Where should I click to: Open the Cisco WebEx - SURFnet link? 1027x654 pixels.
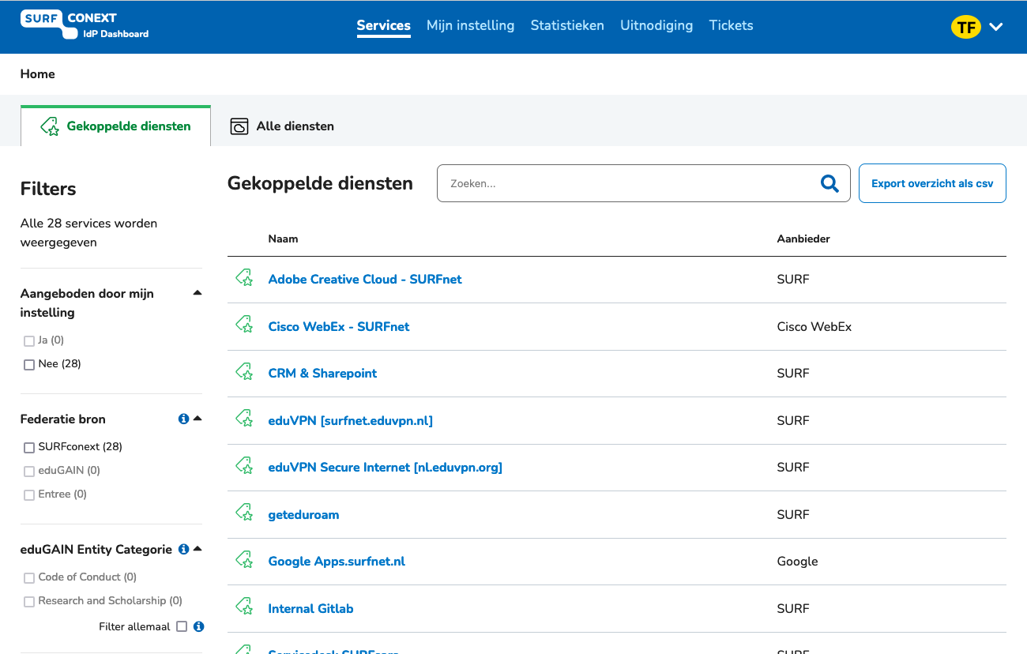click(339, 326)
